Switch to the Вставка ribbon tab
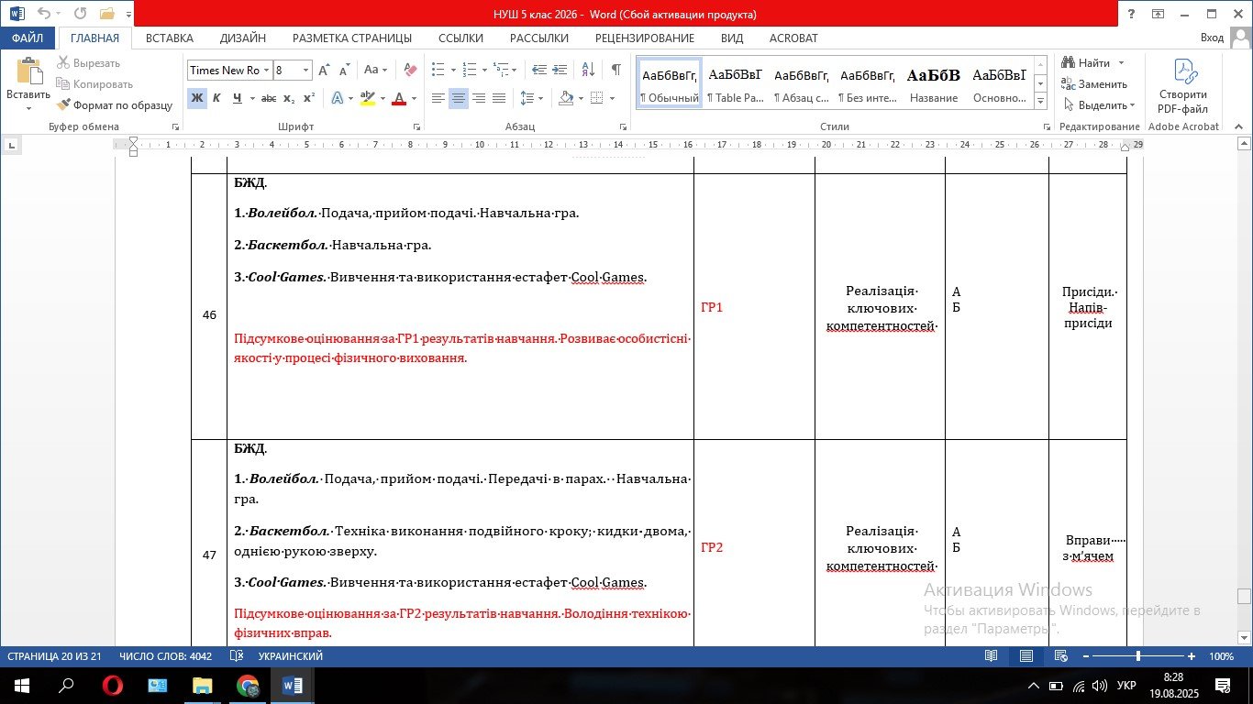Viewport: 1253px width, 704px height. (170, 38)
